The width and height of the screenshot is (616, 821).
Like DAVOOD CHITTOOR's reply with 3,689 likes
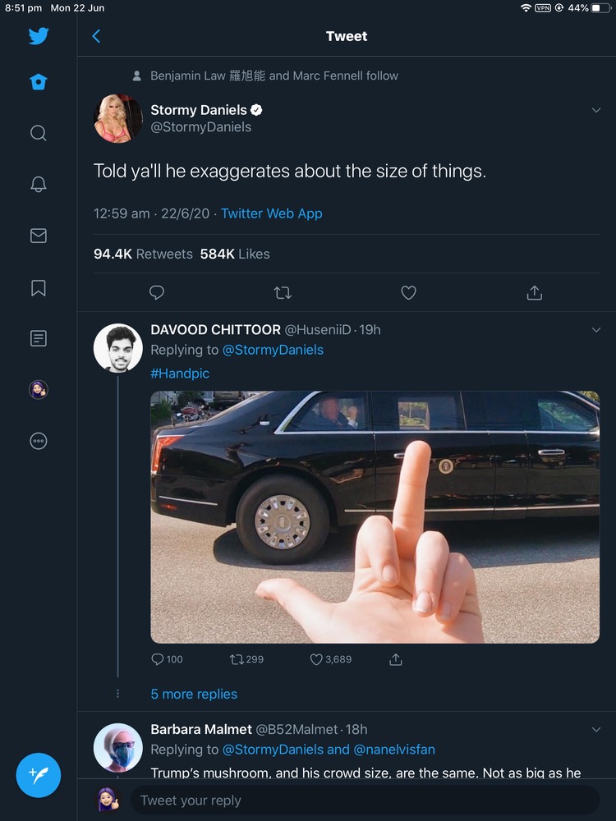(316, 659)
